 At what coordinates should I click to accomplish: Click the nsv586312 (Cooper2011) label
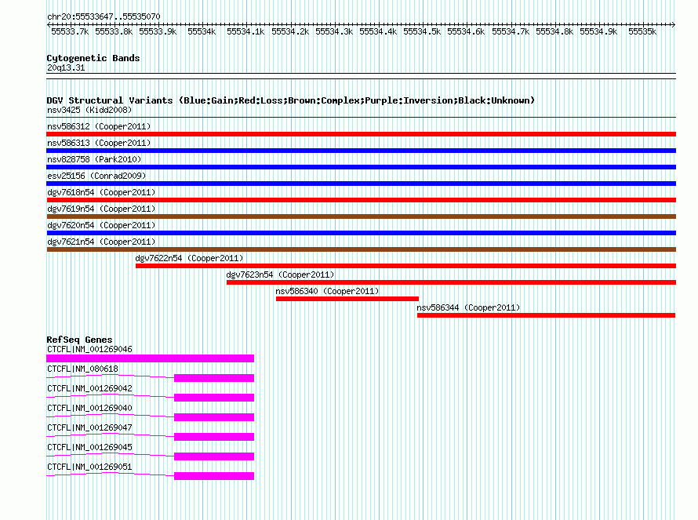coord(99,126)
